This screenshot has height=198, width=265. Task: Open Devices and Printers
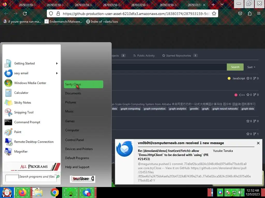pos(79,149)
